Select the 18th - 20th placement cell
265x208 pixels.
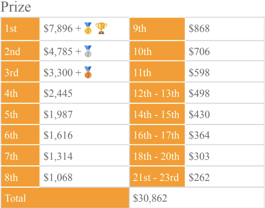tap(157, 157)
